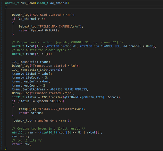The image size is (163, 151).
Task: Click the "FAILED:MAX CHANNEL" log string
Action: pos(59,27)
